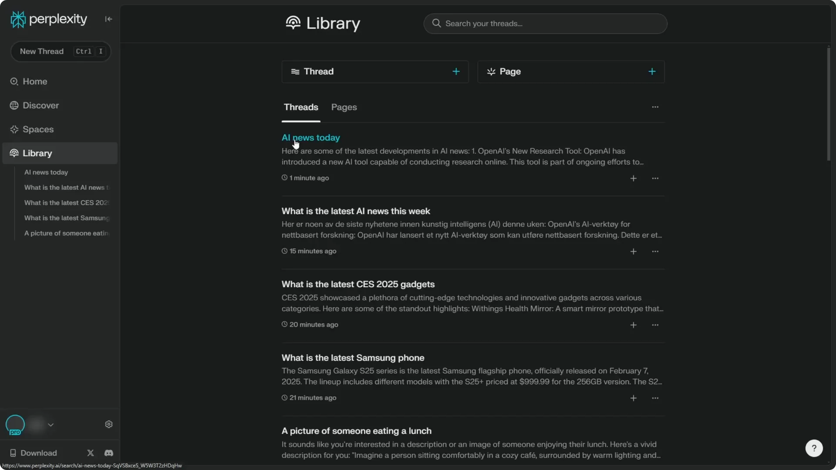Open help via the question mark button
This screenshot has width=836, height=470.
click(814, 448)
